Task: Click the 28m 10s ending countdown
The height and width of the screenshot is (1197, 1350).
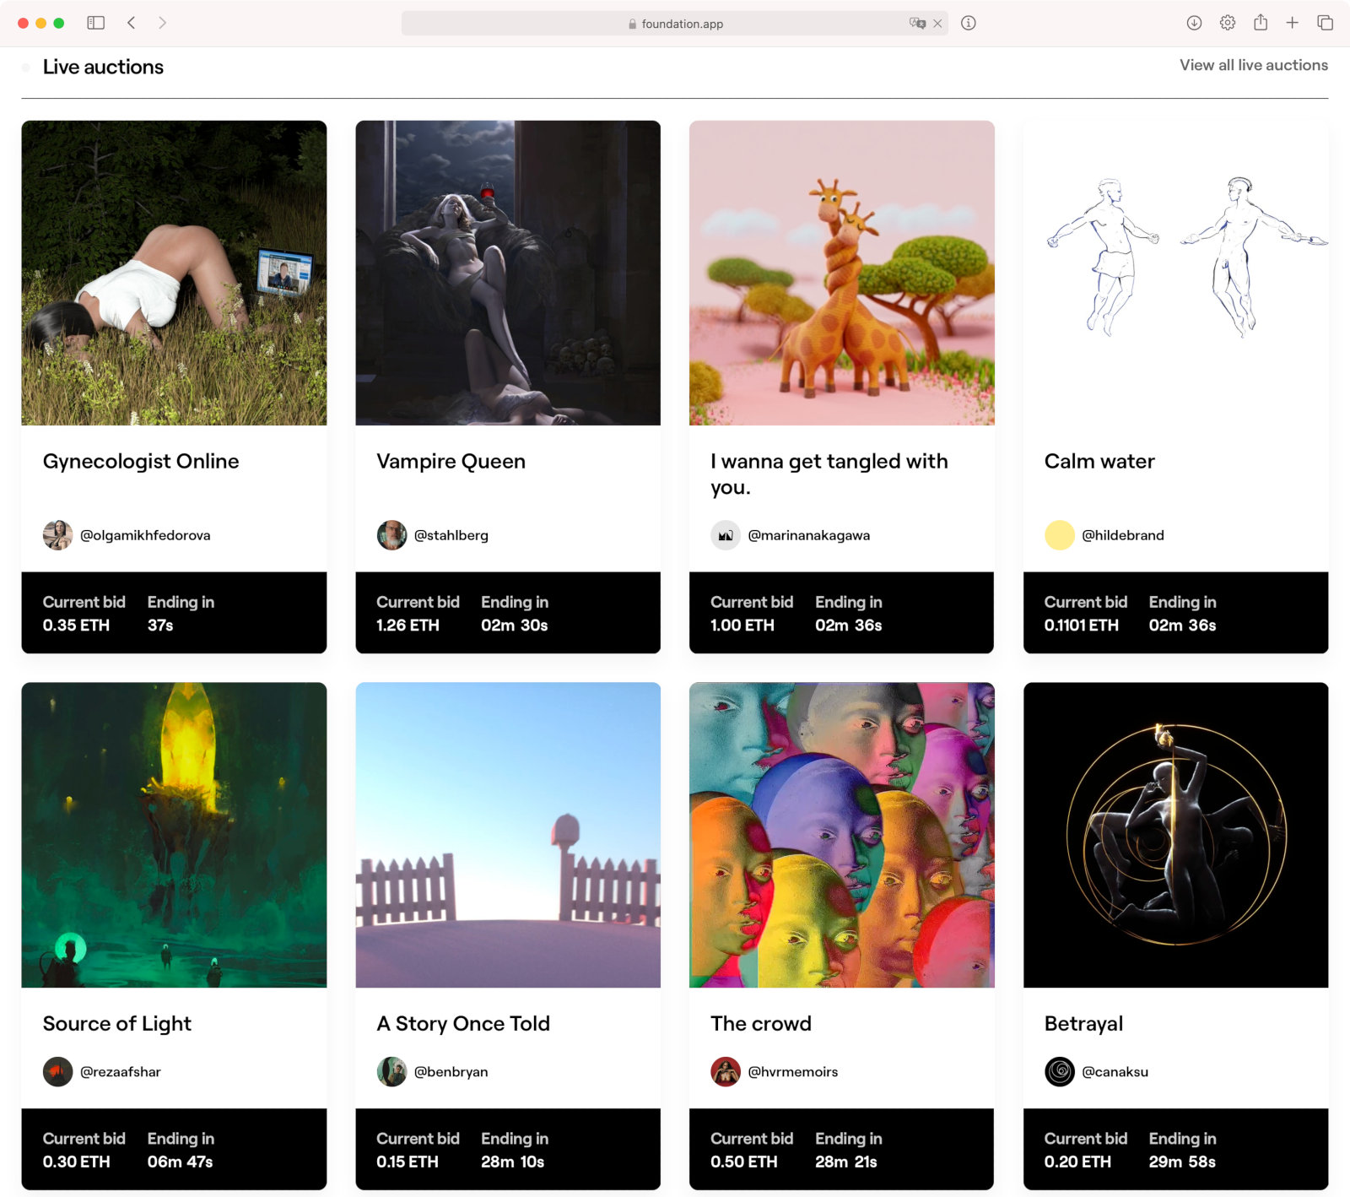Action: (513, 1162)
